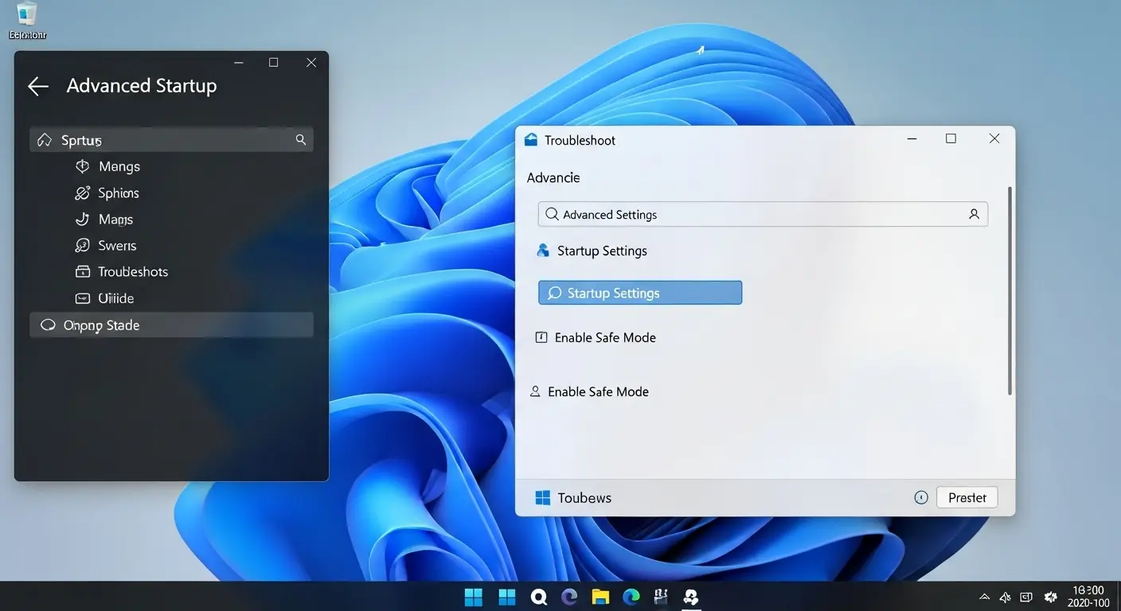Click the active white app icon in the taskbar
Screen dimensions: 1121x611
[x=690, y=597]
